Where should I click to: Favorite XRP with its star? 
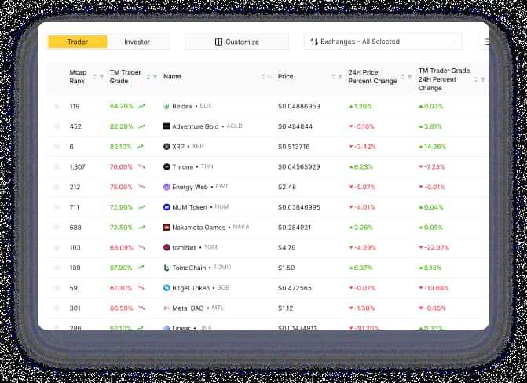(x=57, y=146)
